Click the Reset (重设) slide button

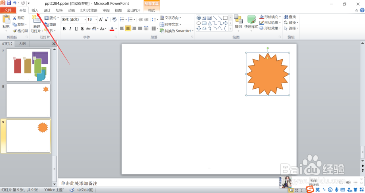[x=50, y=24]
